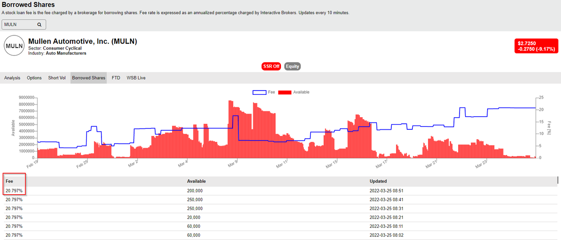Toggle the Available series legend swatch
Screen dimensions: 561x240
coord(285,92)
